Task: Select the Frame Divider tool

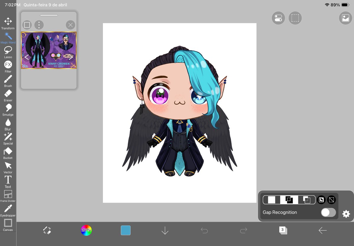Action: pos(8,196)
